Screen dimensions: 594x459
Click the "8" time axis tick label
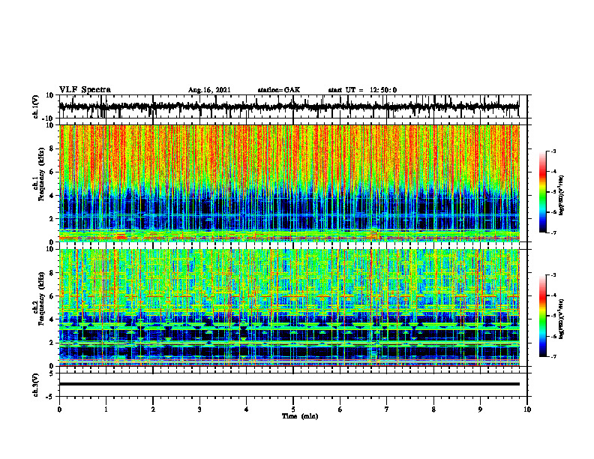[x=433, y=409]
